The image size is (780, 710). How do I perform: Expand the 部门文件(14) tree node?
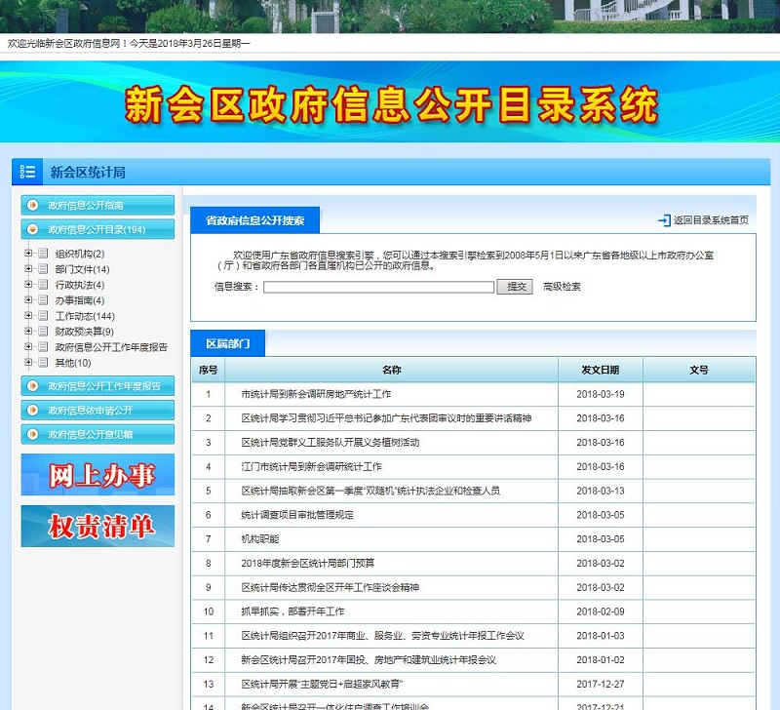click(29, 269)
